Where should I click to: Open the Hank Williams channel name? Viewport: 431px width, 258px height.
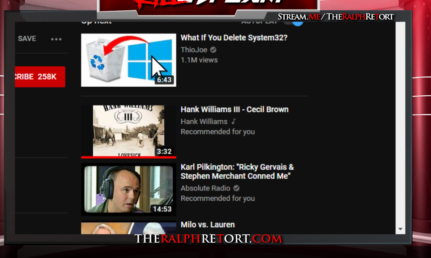pos(204,122)
